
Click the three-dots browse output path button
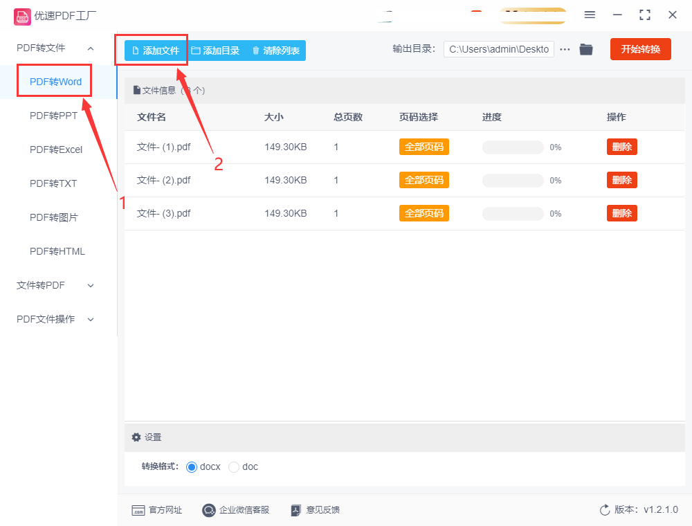[565, 49]
